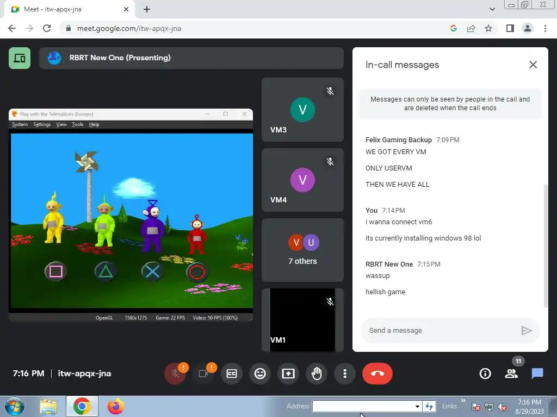Go back with browser back arrow
Screen dimensions: 557x417
[x=12, y=28]
